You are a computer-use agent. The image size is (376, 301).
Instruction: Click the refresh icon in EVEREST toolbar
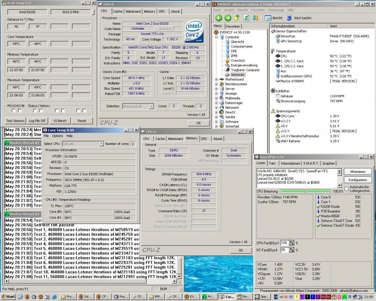coord(246,18)
